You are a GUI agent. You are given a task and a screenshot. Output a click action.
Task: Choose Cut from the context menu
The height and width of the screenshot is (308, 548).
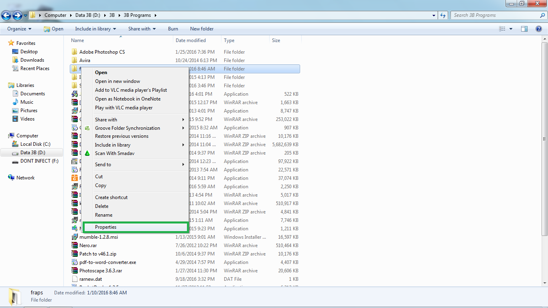tap(136, 177)
